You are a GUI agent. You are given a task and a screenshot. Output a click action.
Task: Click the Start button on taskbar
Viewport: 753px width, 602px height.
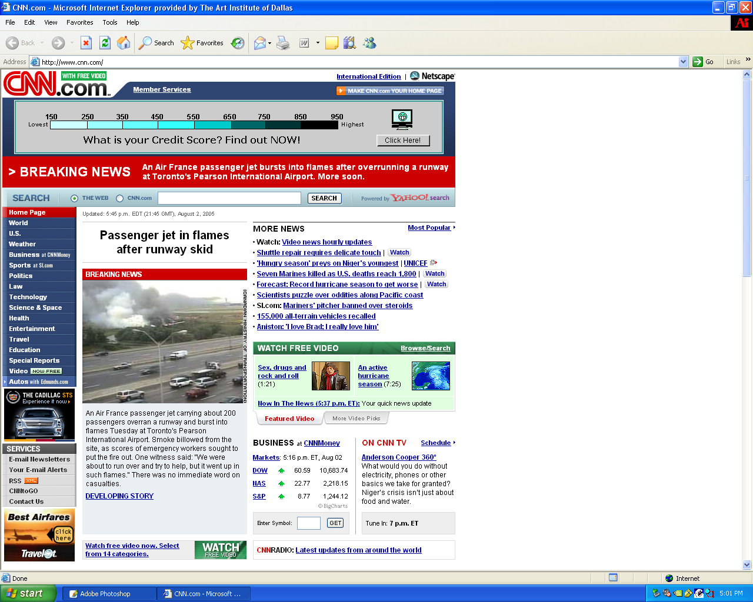click(28, 593)
